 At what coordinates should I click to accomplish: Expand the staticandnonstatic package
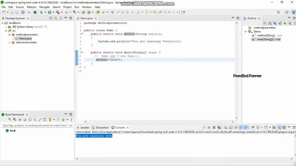(x=9, y=42)
